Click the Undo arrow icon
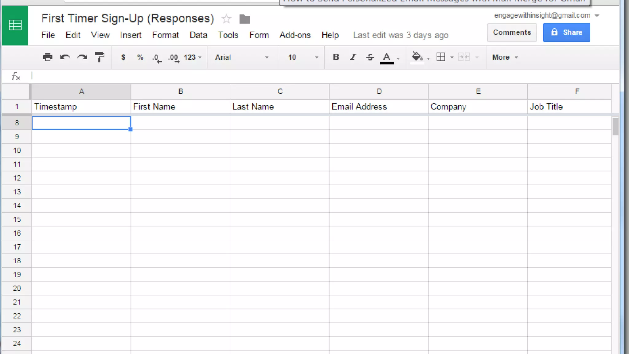Image resolution: width=629 pixels, height=354 pixels. 65,57
